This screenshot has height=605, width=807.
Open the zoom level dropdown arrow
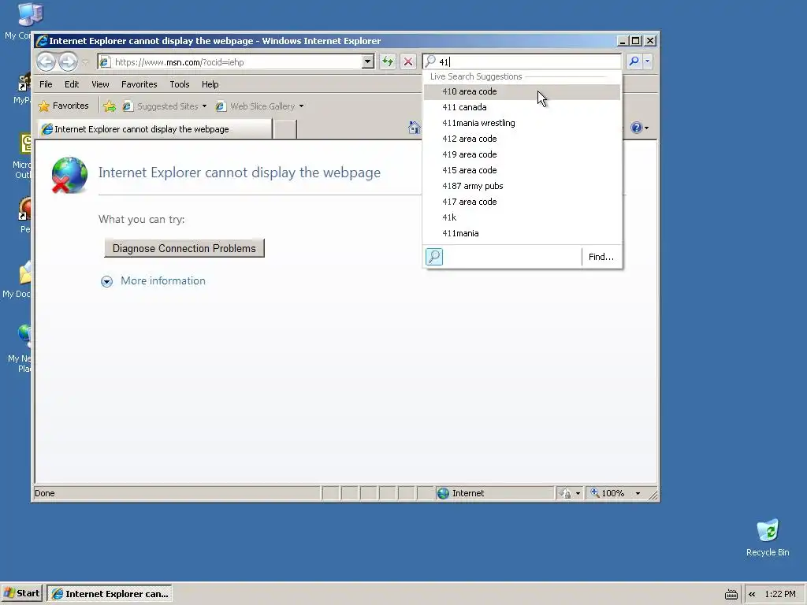pos(638,494)
